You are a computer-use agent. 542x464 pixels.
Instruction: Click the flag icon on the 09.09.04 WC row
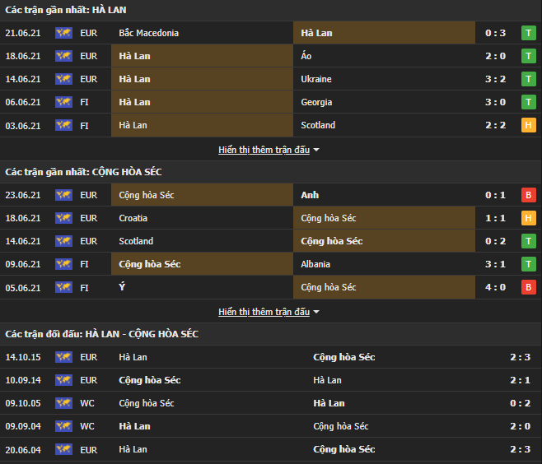pyautogui.click(x=63, y=426)
